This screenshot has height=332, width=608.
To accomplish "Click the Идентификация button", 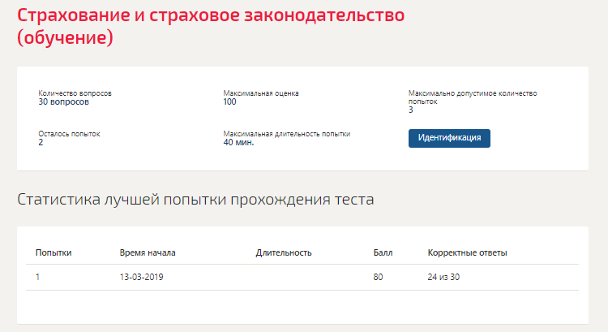I will (x=449, y=138).
